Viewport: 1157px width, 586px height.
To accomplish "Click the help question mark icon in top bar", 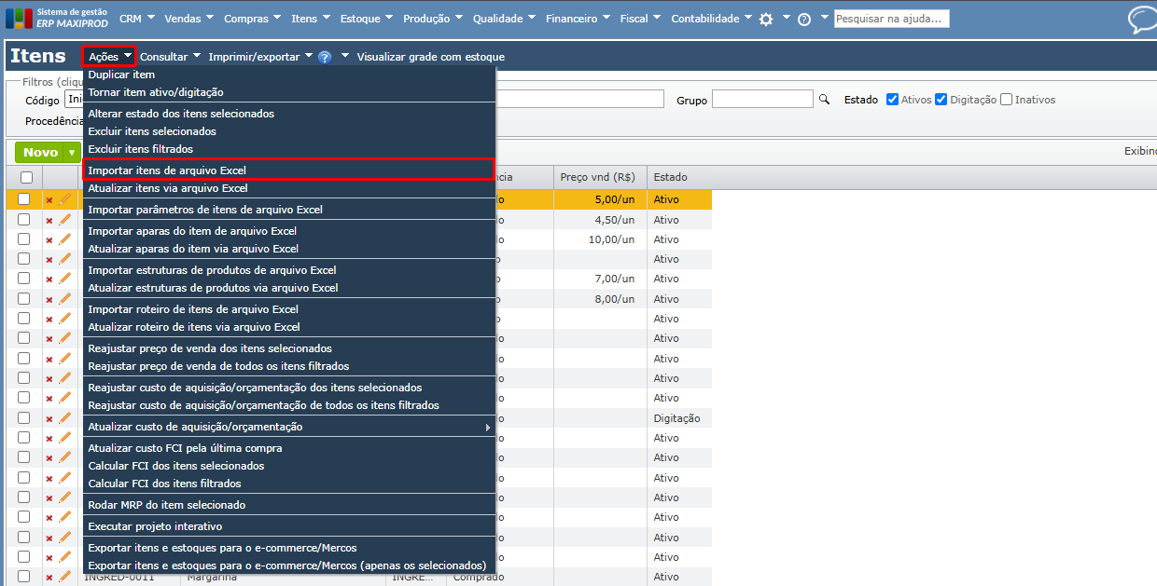I will [804, 20].
